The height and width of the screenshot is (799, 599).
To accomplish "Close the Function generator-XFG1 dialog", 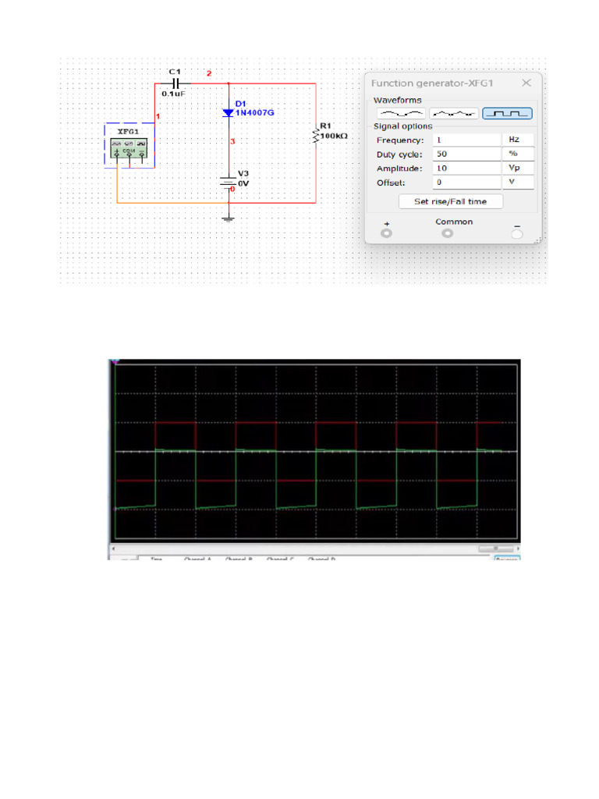I will pyautogui.click(x=526, y=83).
